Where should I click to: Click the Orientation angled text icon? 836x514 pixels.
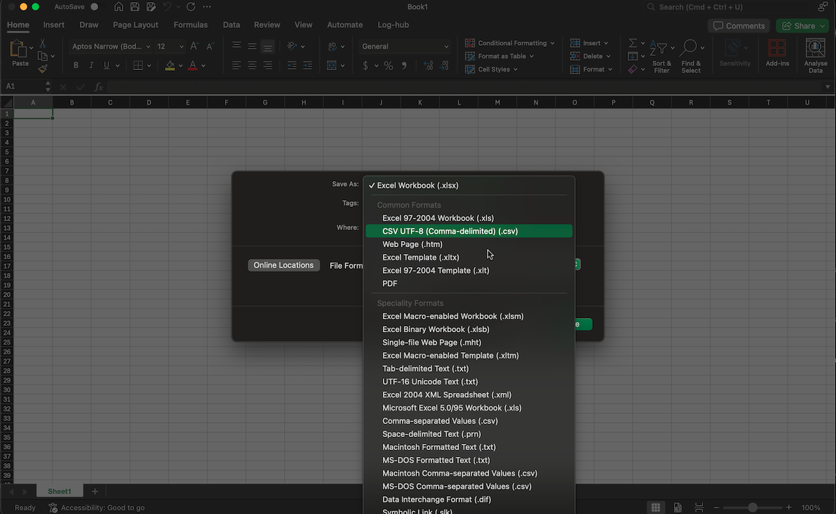[x=292, y=46]
